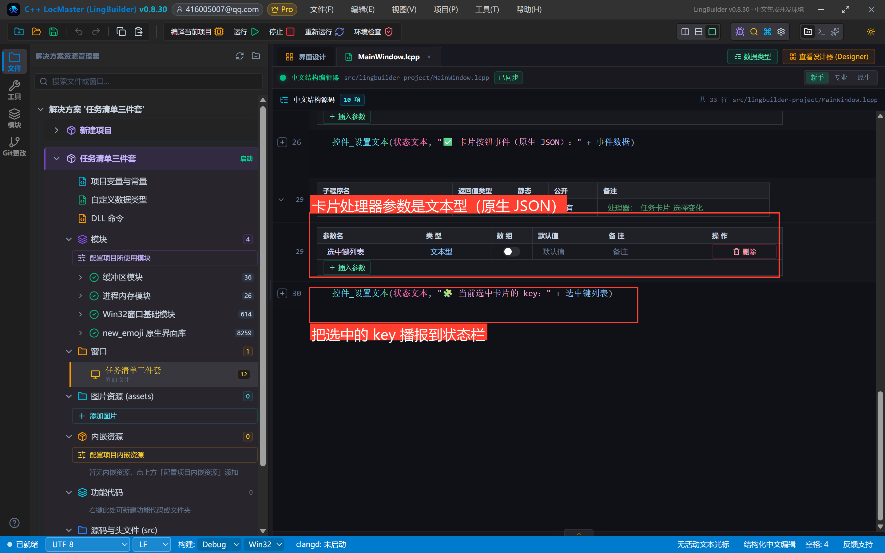The width and height of the screenshot is (885, 553).
Task: Expand the 缓冲区模块 tree node
Action: tap(81, 277)
